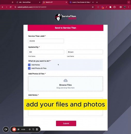
Task: Expand the tab search dropdown arrow
Action: 129,2
